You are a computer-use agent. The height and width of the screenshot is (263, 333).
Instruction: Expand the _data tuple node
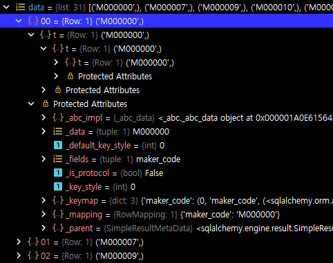[44, 131]
